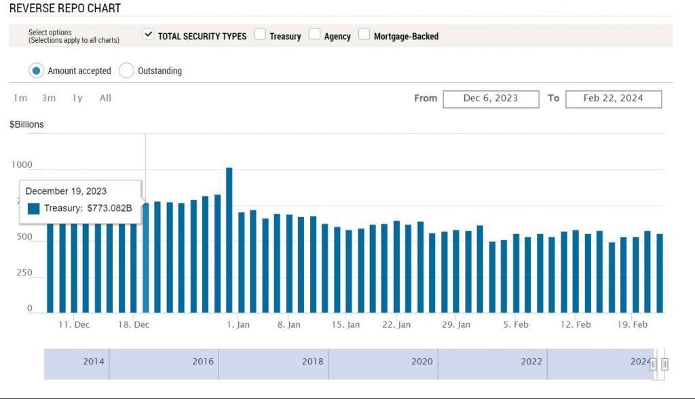This screenshot has width=695, height=399.
Task: Click the From date field
Action: pyautogui.click(x=491, y=99)
